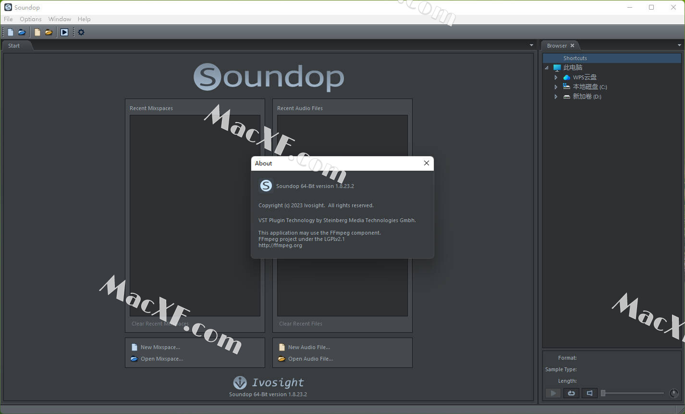Click Open Audio File... on the Start page

310,359
